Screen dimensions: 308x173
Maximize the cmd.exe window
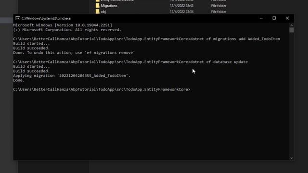[x=274, y=18]
